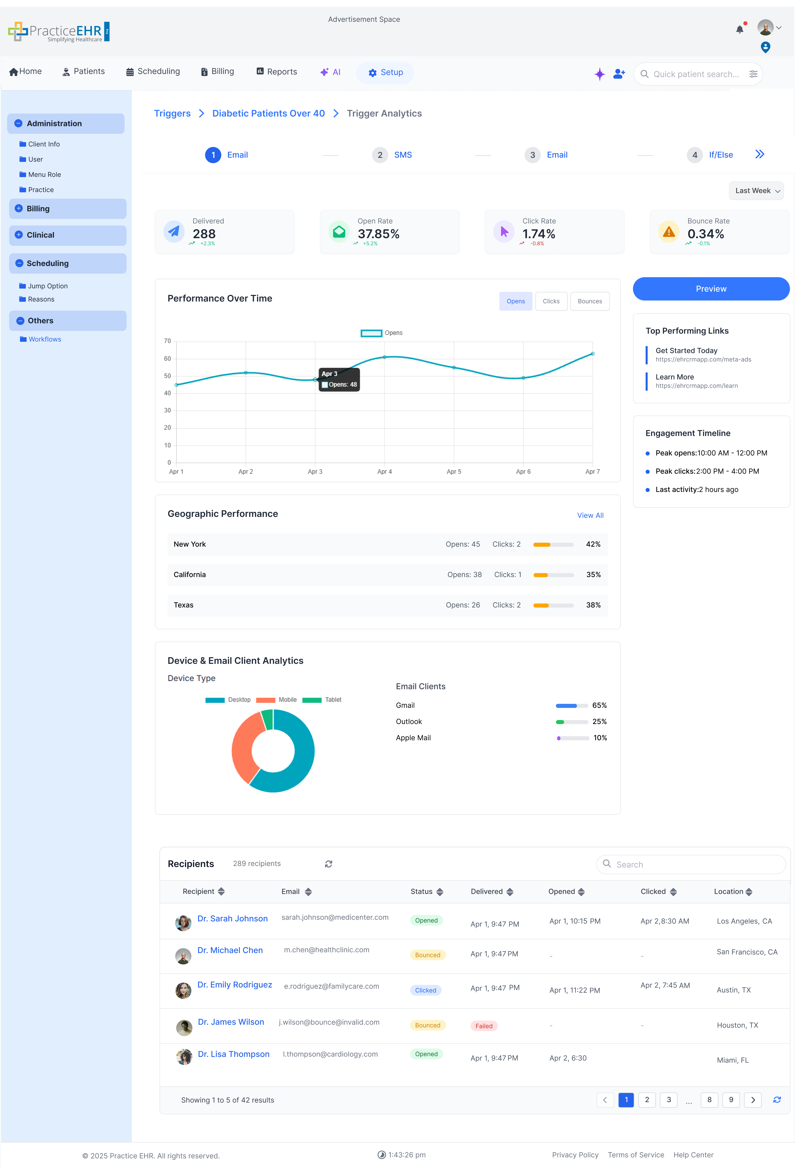Select the Opens view toggle
The image size is (795, 1169).
pos(515,301)
